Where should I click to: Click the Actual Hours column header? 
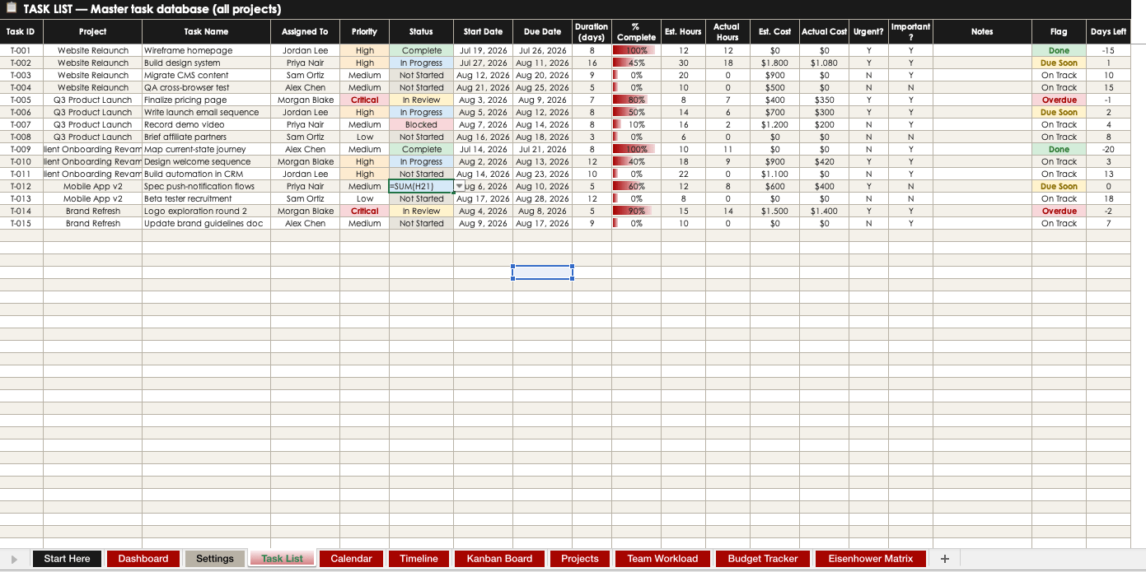pos(727,31)
